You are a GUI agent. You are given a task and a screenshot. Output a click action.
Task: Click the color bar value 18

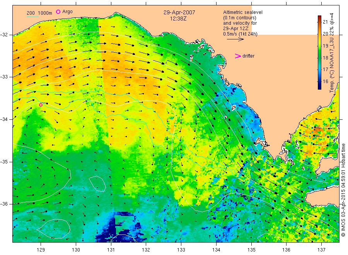pos(325,58)
